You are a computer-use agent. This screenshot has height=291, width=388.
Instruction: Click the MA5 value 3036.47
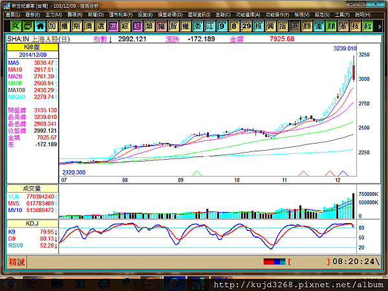44,63
